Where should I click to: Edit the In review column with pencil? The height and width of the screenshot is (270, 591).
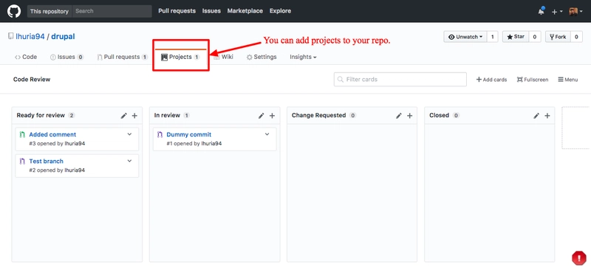pyautogui.click(x=262, y=116)
